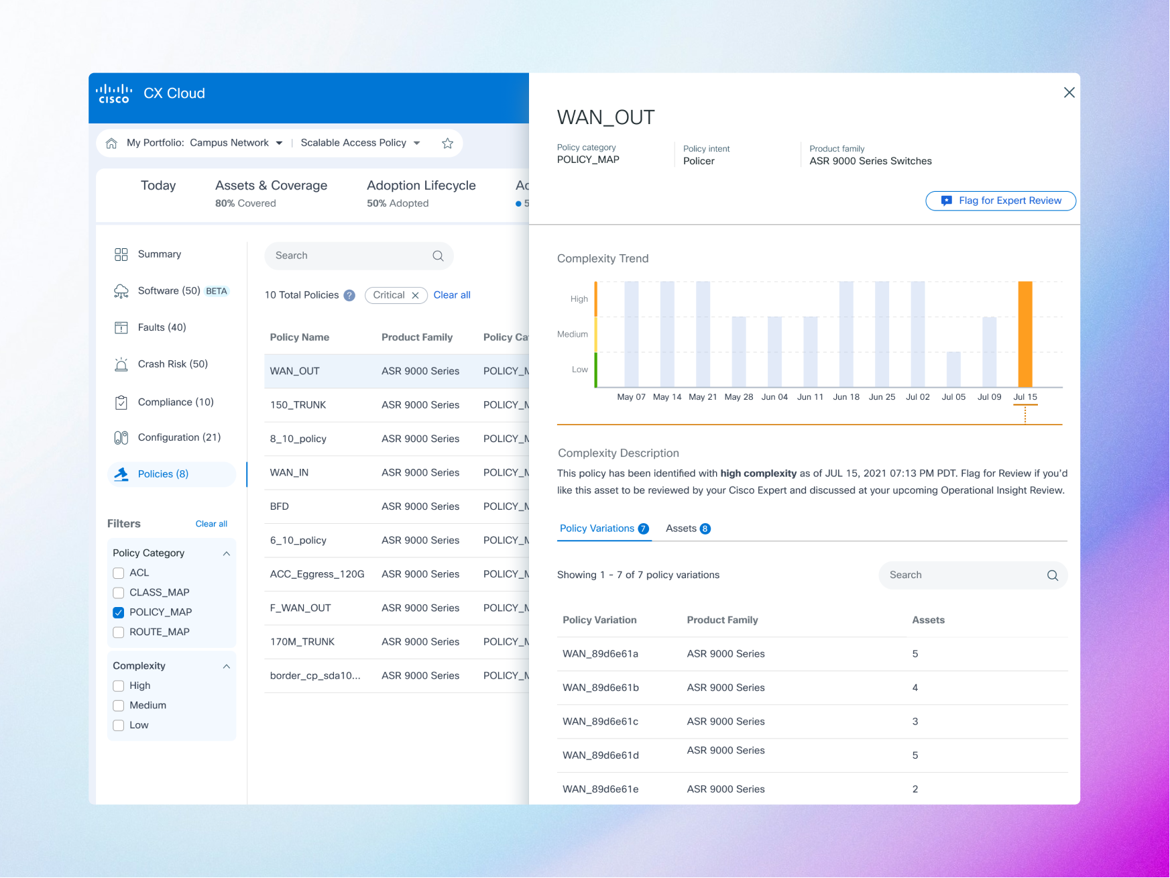Click the Configuration sidebar icon
Viewport: 1170px width, 878px height.
(x=121, y=438)
